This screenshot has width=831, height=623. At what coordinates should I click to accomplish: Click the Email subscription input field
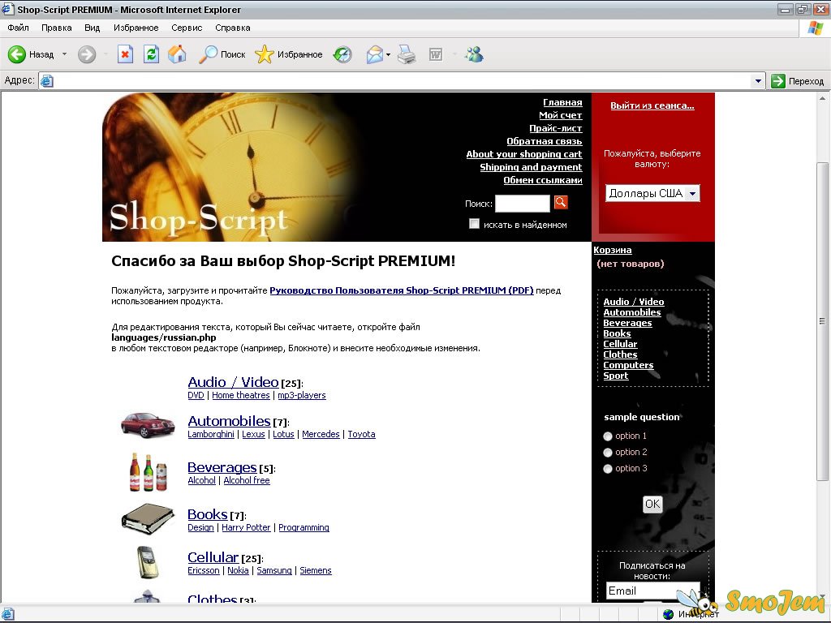click(x=652, y=591)
